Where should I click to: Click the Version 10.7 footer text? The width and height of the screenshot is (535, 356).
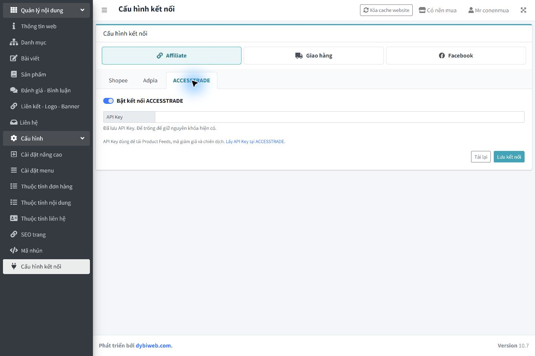(x=513, y=346)
